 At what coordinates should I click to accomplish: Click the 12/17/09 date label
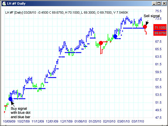point(66,121)
